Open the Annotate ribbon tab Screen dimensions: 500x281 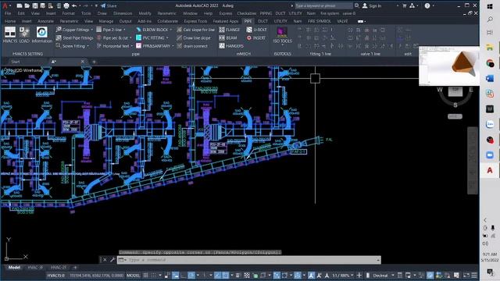(45, 21)
